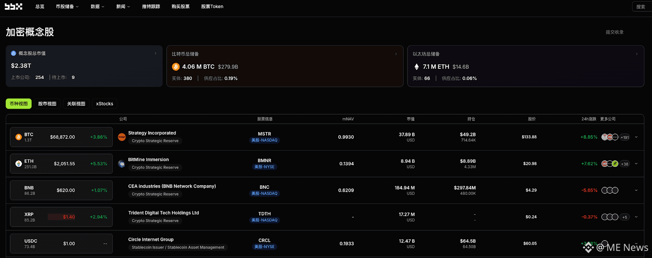Click 24h涨跌 column header
The image size is (652, 258).
[588, 119]
